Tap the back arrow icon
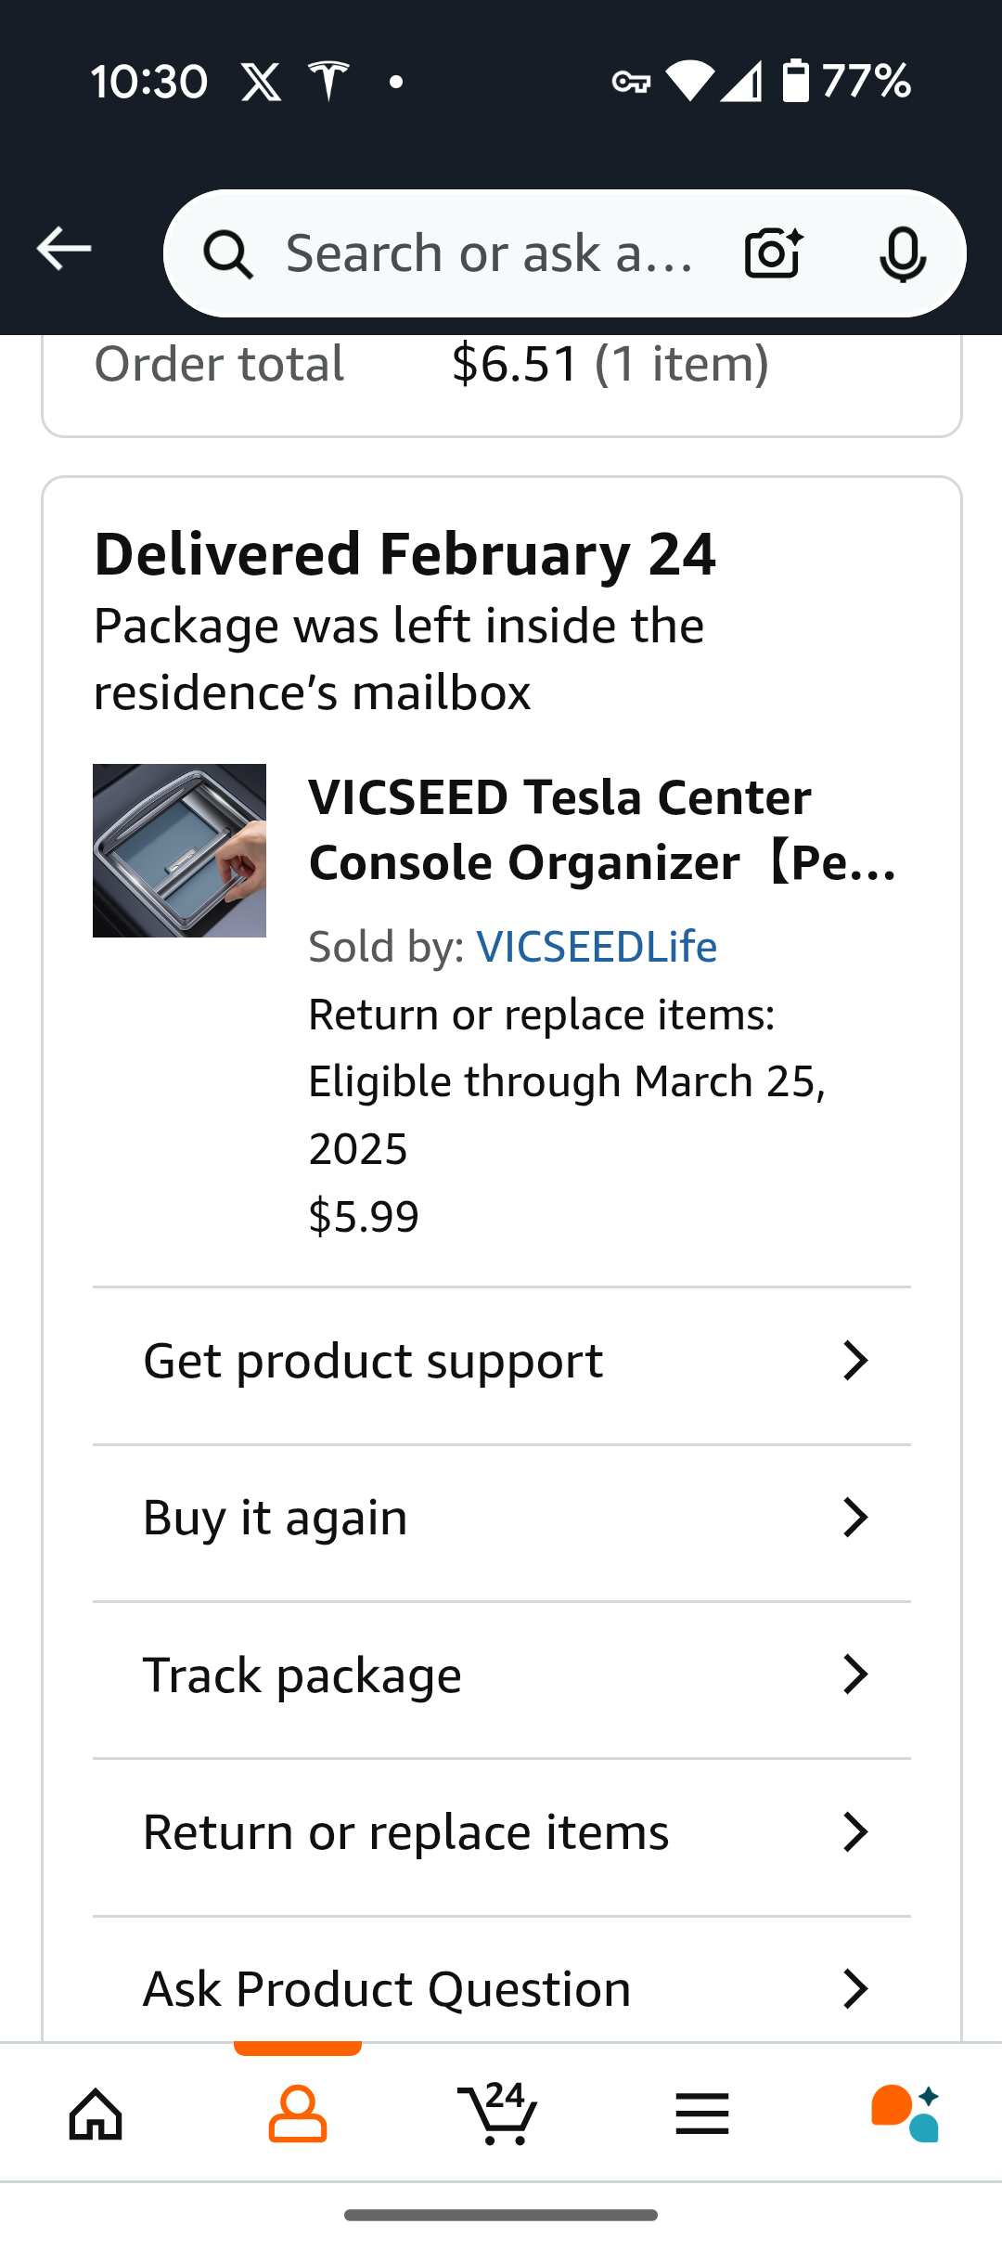The image size is (1002, 2250). tap(63, 249)
